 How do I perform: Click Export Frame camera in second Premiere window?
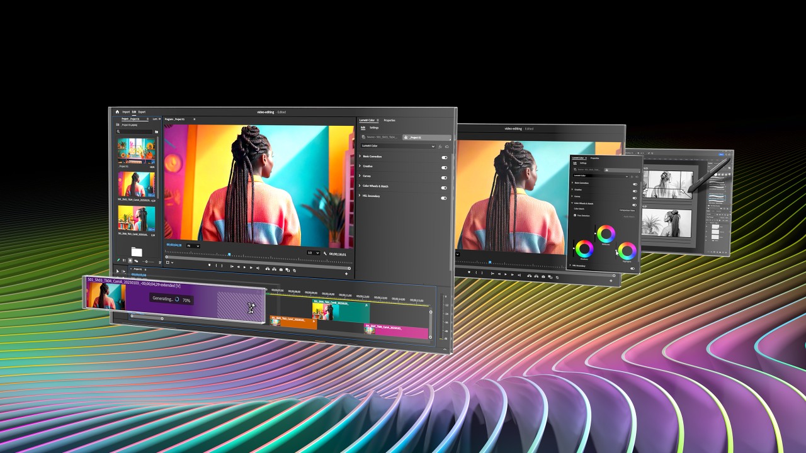click(543, 276)
